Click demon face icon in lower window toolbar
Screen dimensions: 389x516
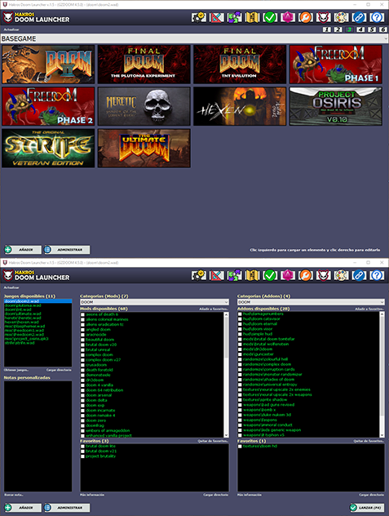pos(323,275)
